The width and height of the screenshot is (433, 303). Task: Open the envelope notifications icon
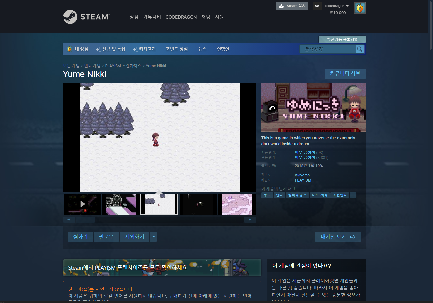point(317,6)
